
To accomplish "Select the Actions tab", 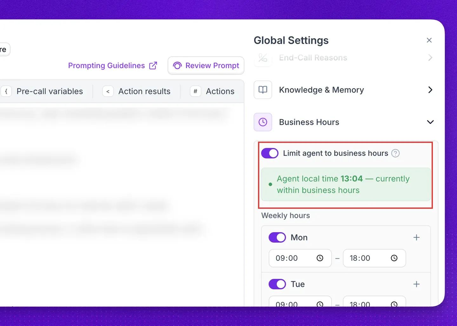I will click(212, 91).
